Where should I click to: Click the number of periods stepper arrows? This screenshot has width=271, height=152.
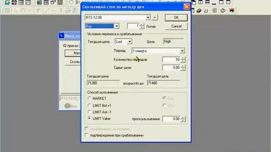(x=183, y=60)
